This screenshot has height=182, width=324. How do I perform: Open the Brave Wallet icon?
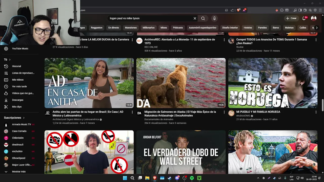(x=305, y=10)
